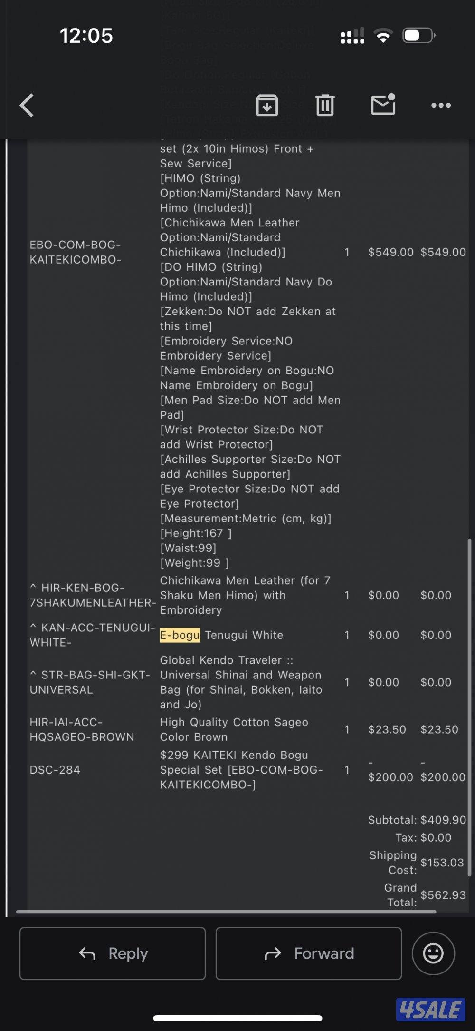This screenshot has width=475, height=1031.
Task: Tap the home indicator bar
Action: [x=237, y=1018]
